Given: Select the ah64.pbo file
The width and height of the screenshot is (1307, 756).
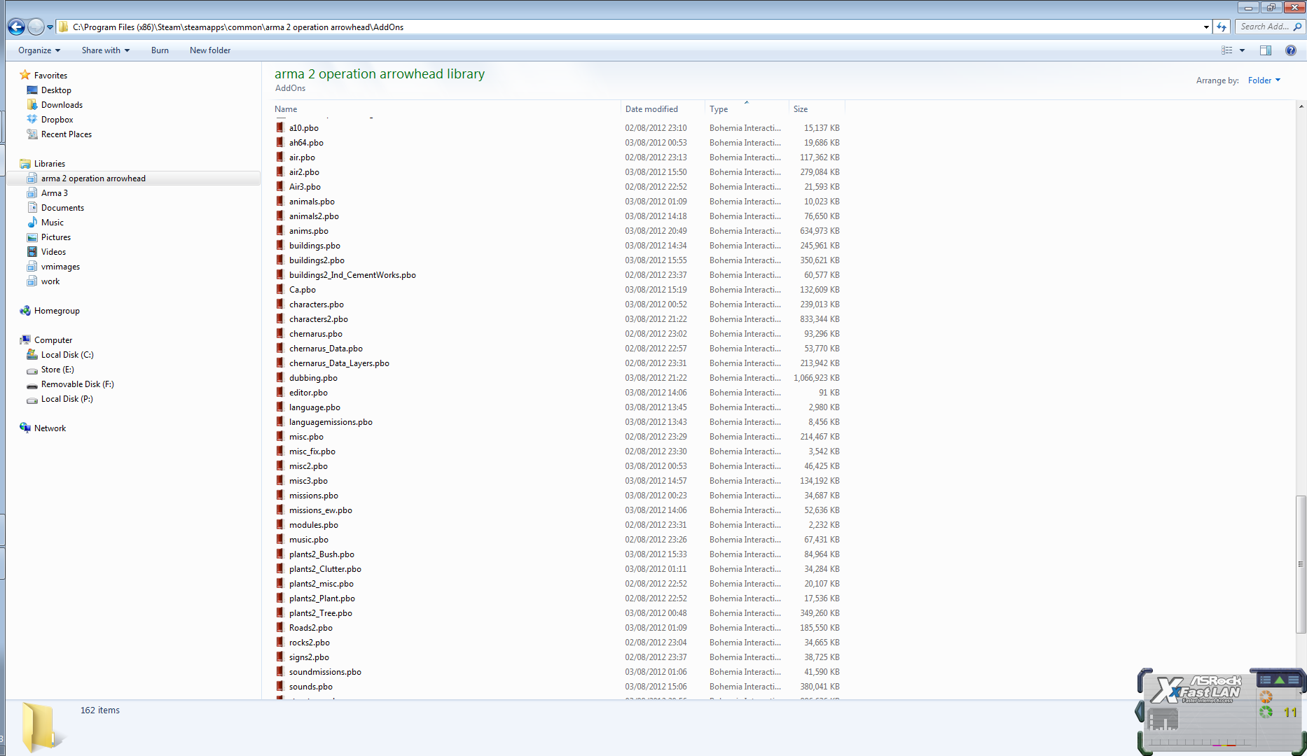Looking at the screenshot, I should point(306,143).
